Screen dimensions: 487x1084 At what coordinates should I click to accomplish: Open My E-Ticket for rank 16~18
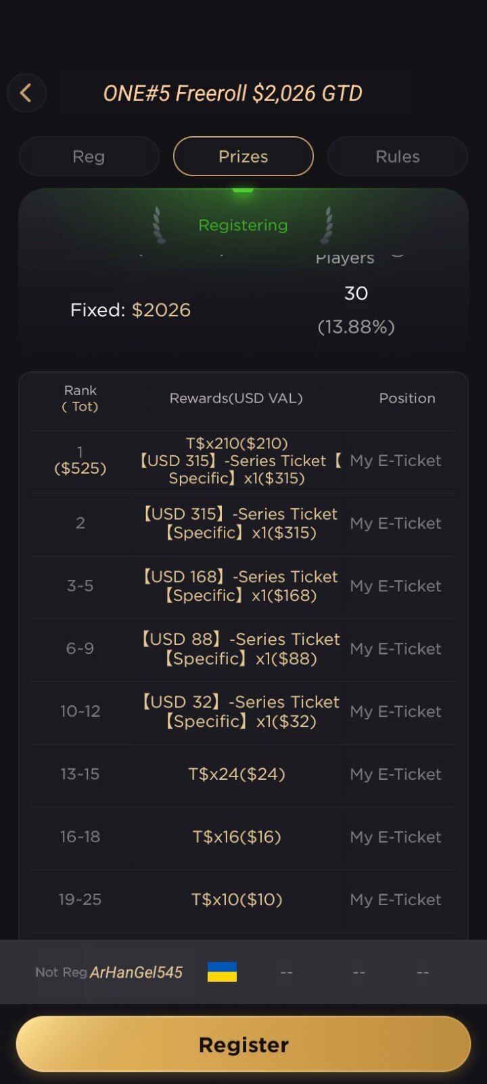[396, 837]
